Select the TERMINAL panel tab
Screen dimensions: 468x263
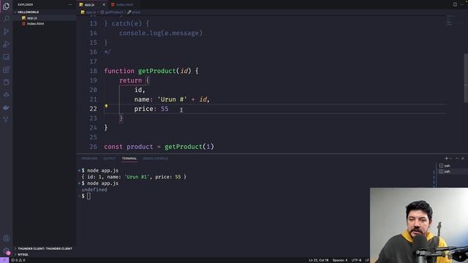point(129,159)
